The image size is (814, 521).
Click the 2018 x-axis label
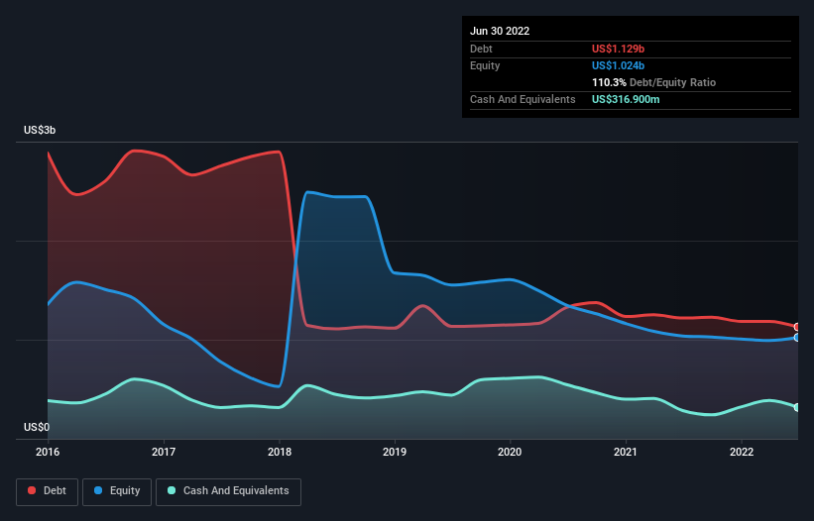280,452
